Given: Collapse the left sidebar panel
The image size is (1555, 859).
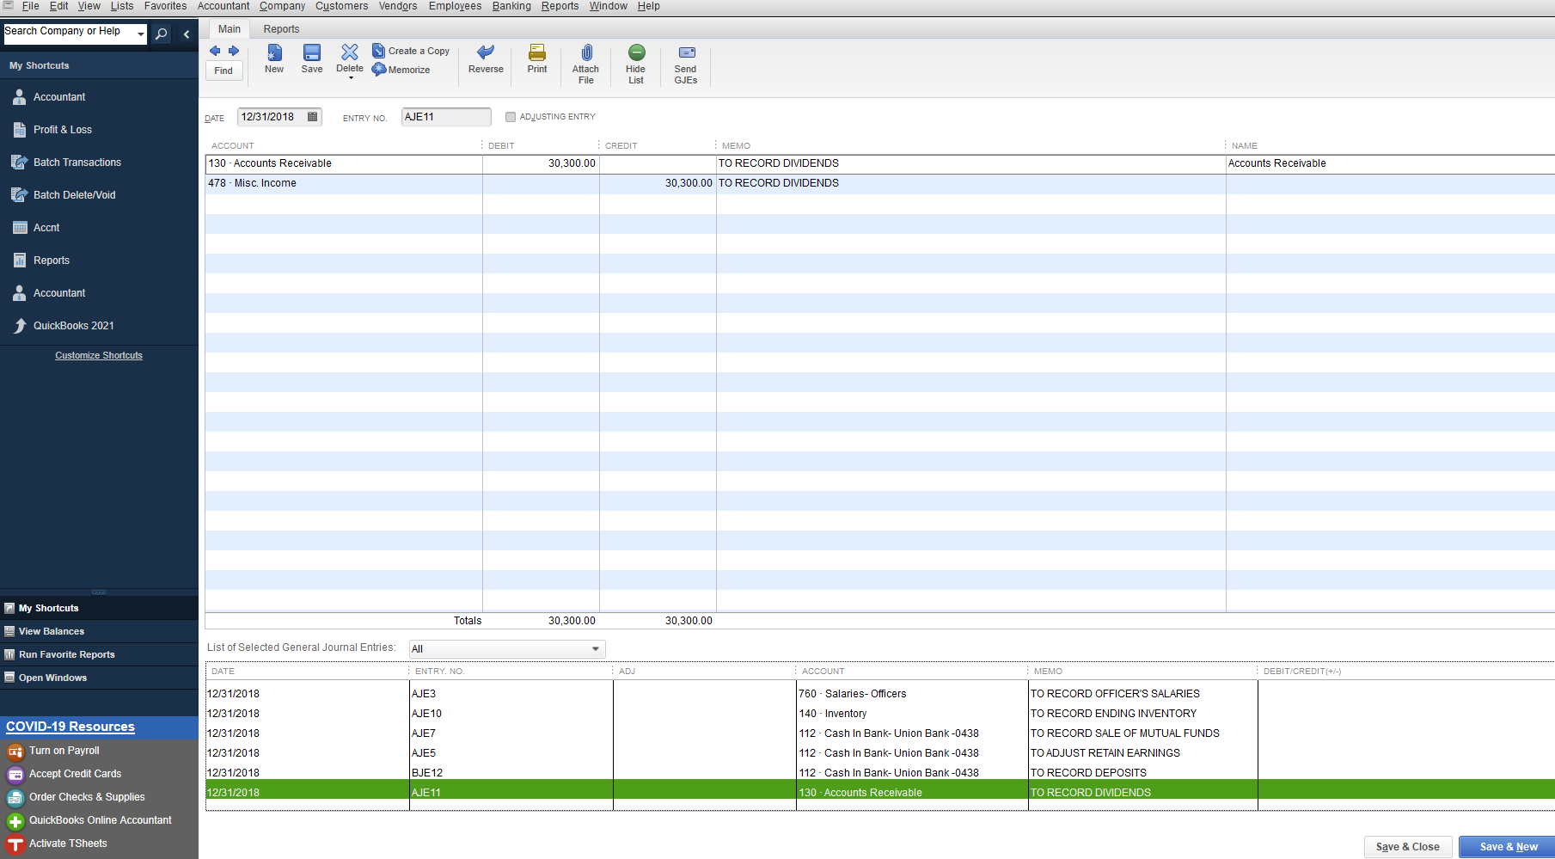Looking at the screenshot, I should pos(187,34).
